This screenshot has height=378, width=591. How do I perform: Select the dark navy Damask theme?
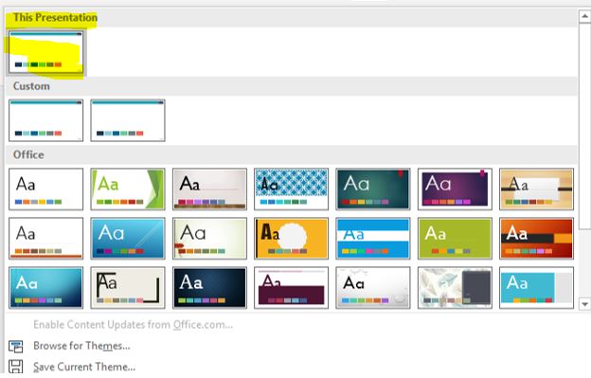pos(209,288)
